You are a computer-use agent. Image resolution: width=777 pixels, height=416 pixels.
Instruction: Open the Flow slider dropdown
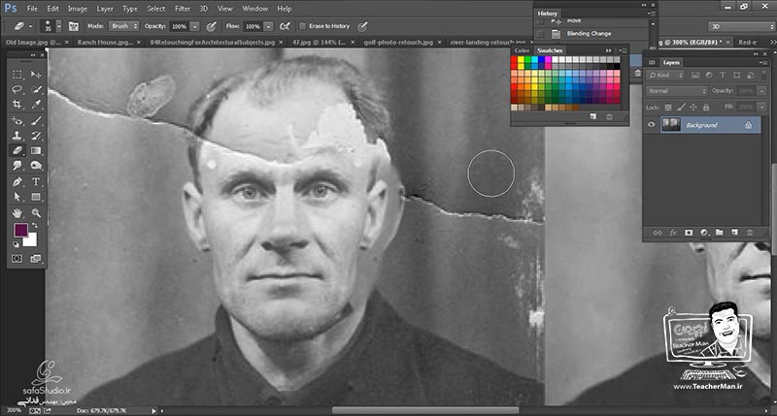click(268, 26)
